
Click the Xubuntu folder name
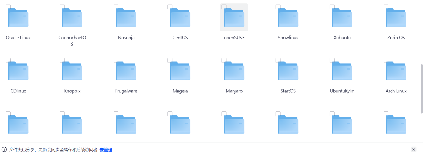[x=342, y=38]
